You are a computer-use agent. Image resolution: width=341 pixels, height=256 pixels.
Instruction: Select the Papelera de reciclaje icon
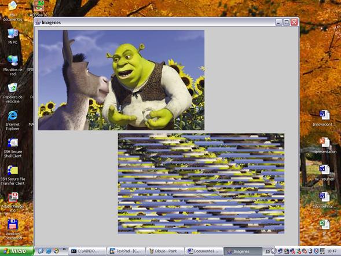[13, 93]
